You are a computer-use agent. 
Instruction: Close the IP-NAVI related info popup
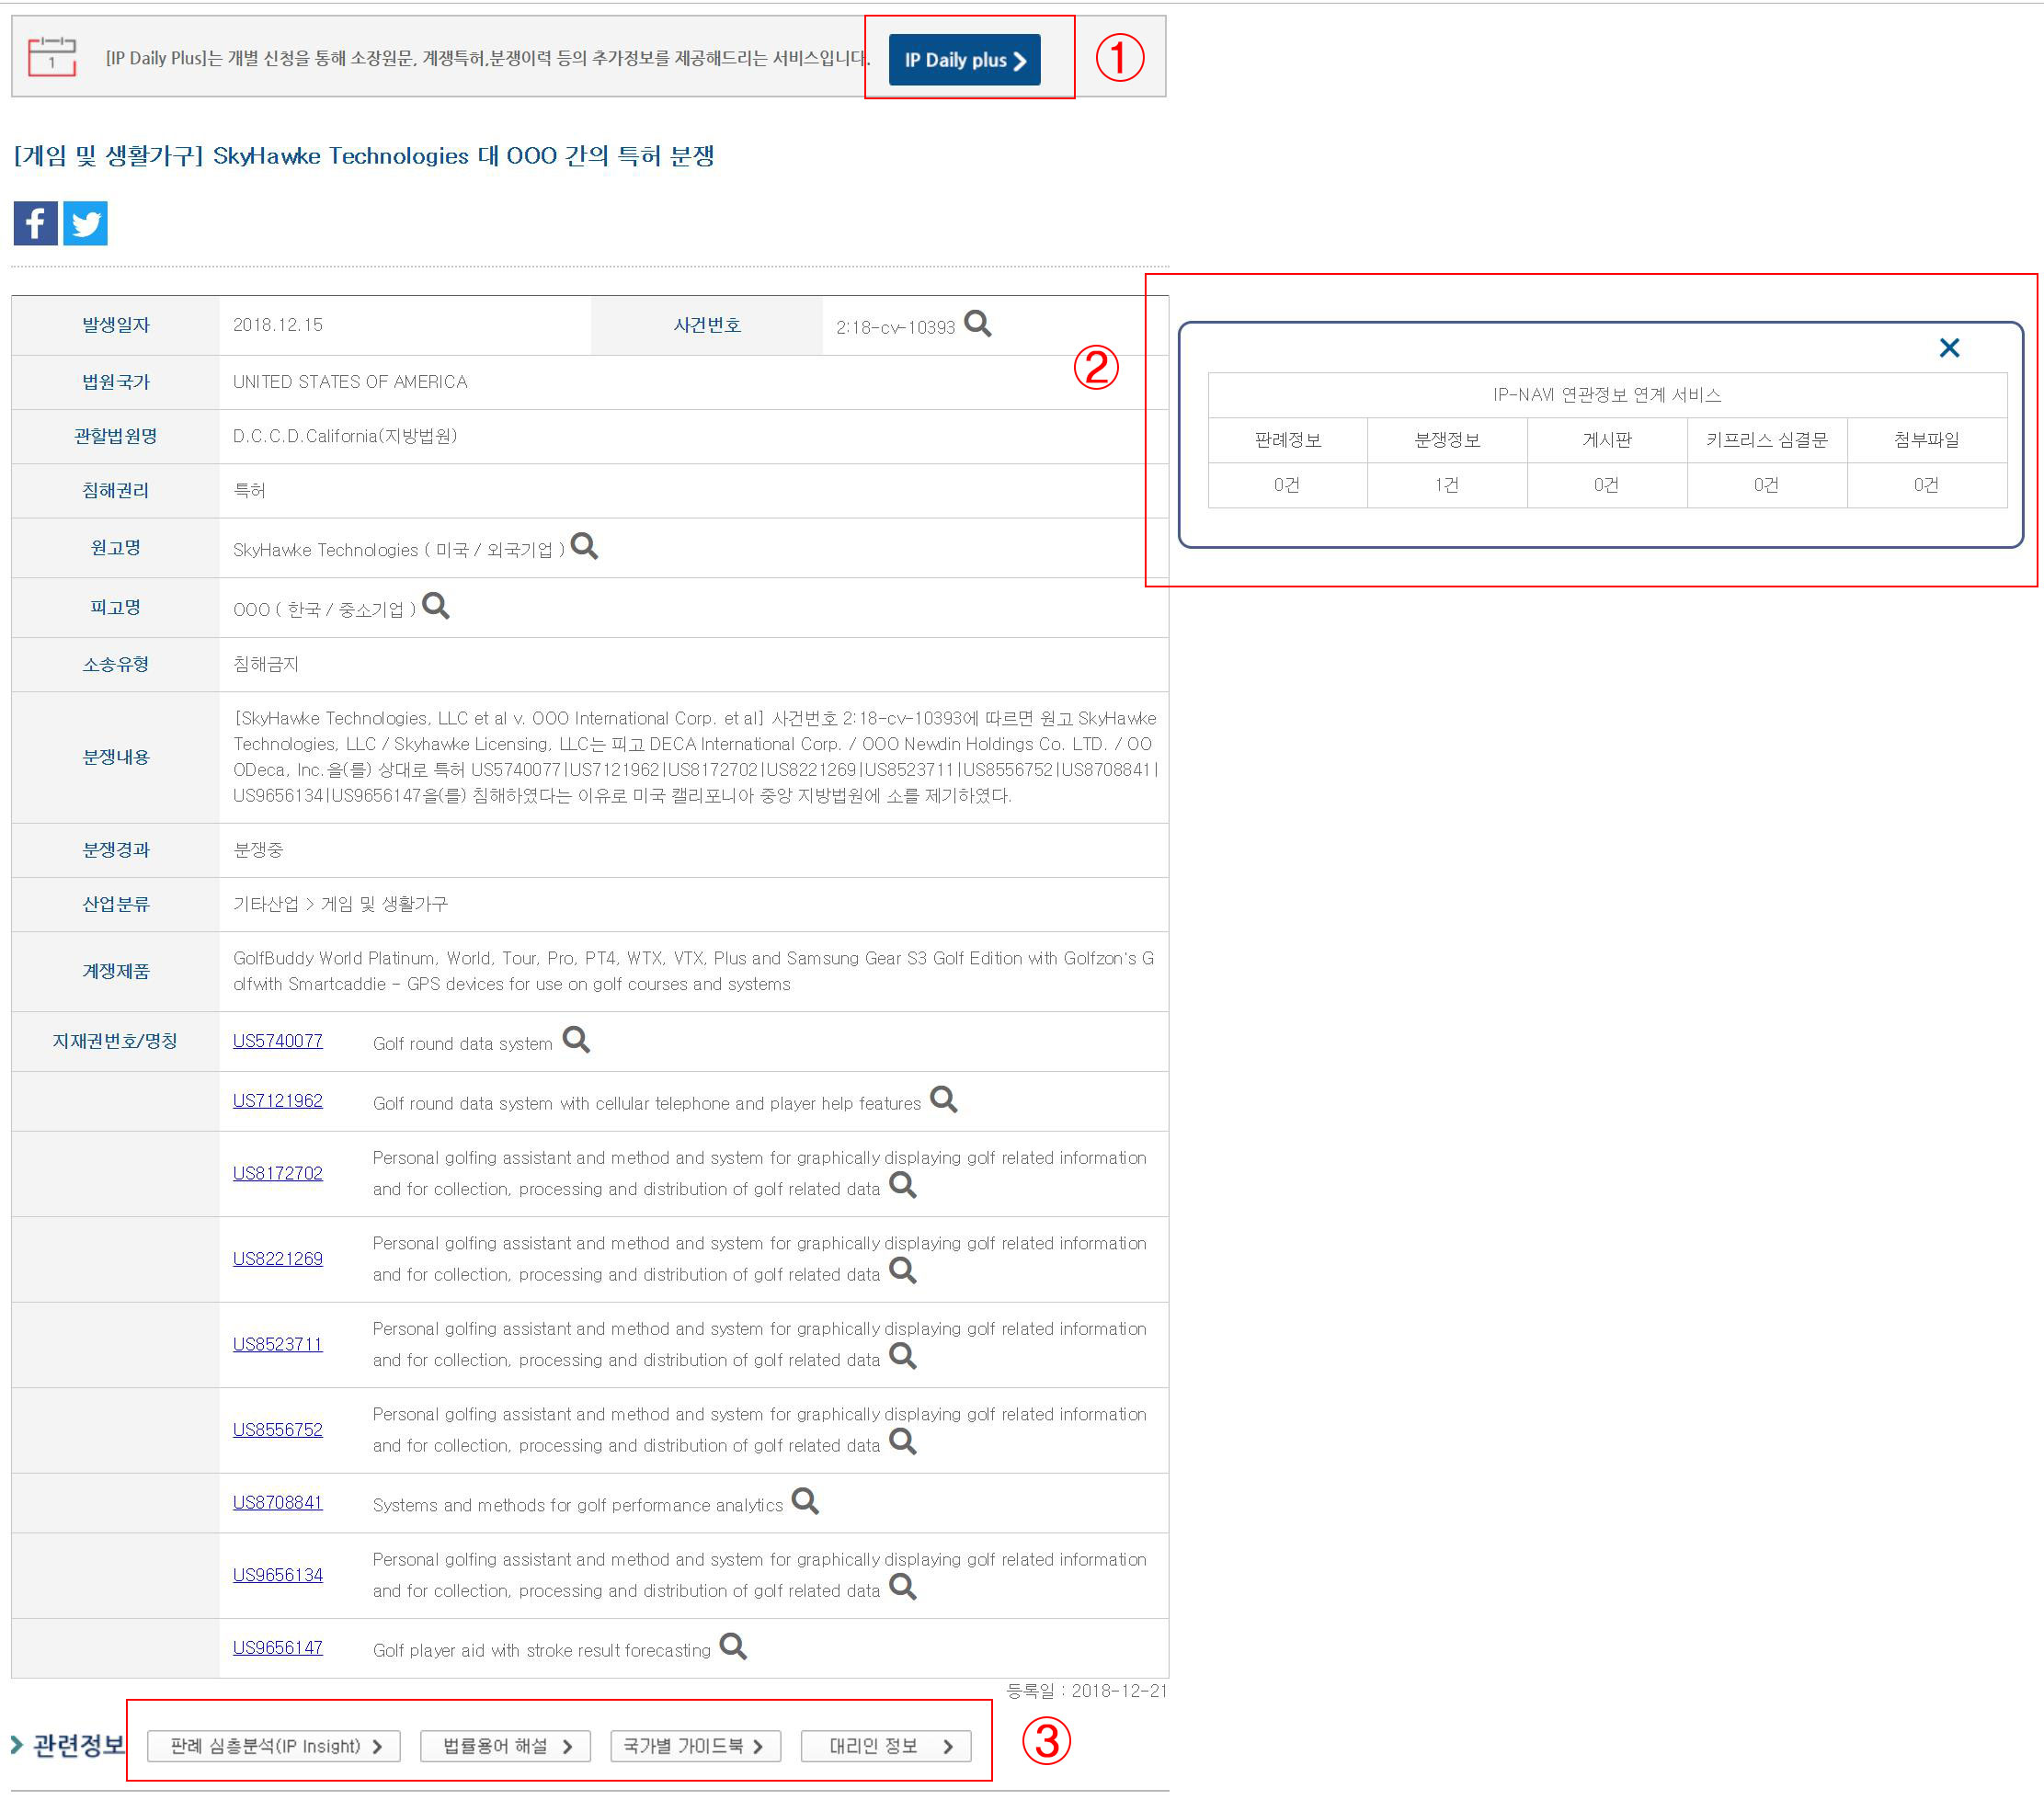1949,348
